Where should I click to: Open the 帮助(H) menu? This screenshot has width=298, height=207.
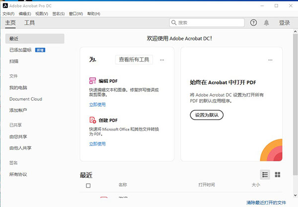tap(93, 14)
